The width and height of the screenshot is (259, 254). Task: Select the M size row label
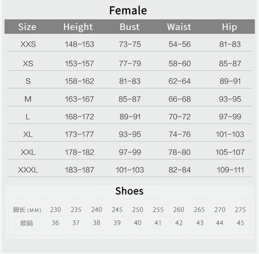(28, 99)
